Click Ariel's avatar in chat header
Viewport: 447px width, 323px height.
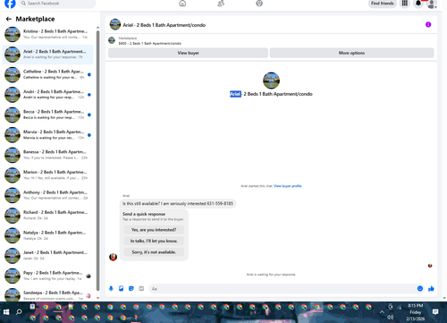pyautogui.click(x=115, y=24)
